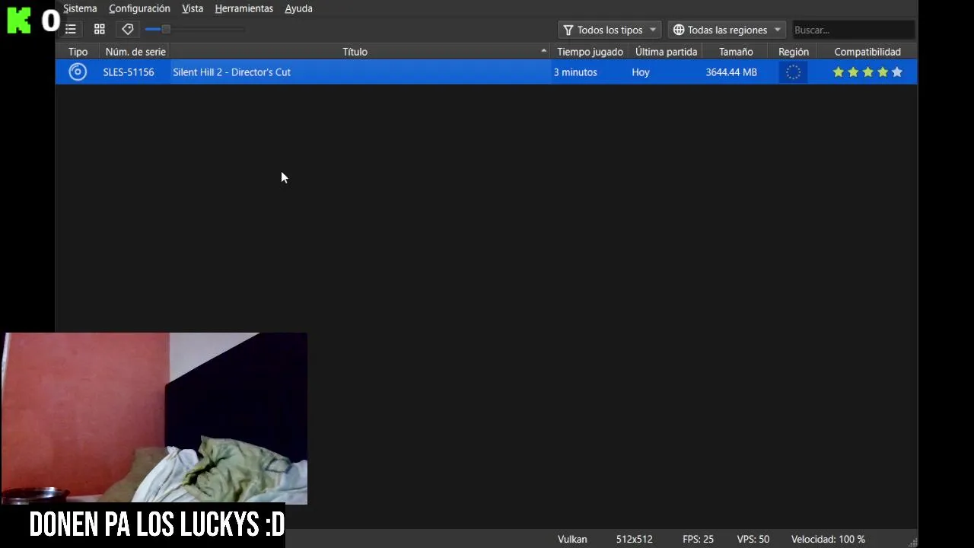The height and width of the screenshot is (548, 974).
Task: Click the Velocidad: 100 % status entry
Action: click(x=828, y=539)
